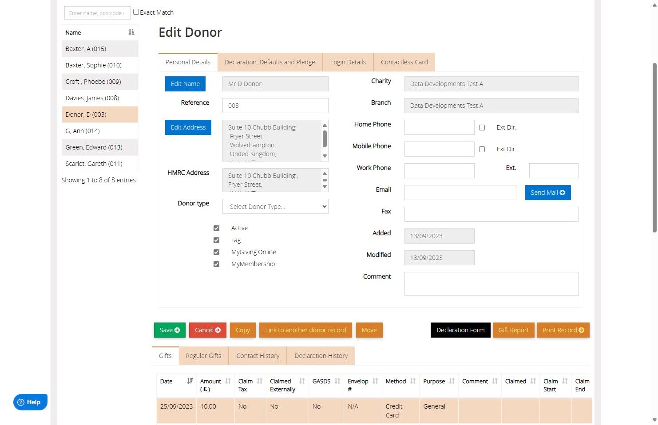658x425 pixels.
Task: Sort gifts by Purpose column icon
Action: click(x=452, y=381)
